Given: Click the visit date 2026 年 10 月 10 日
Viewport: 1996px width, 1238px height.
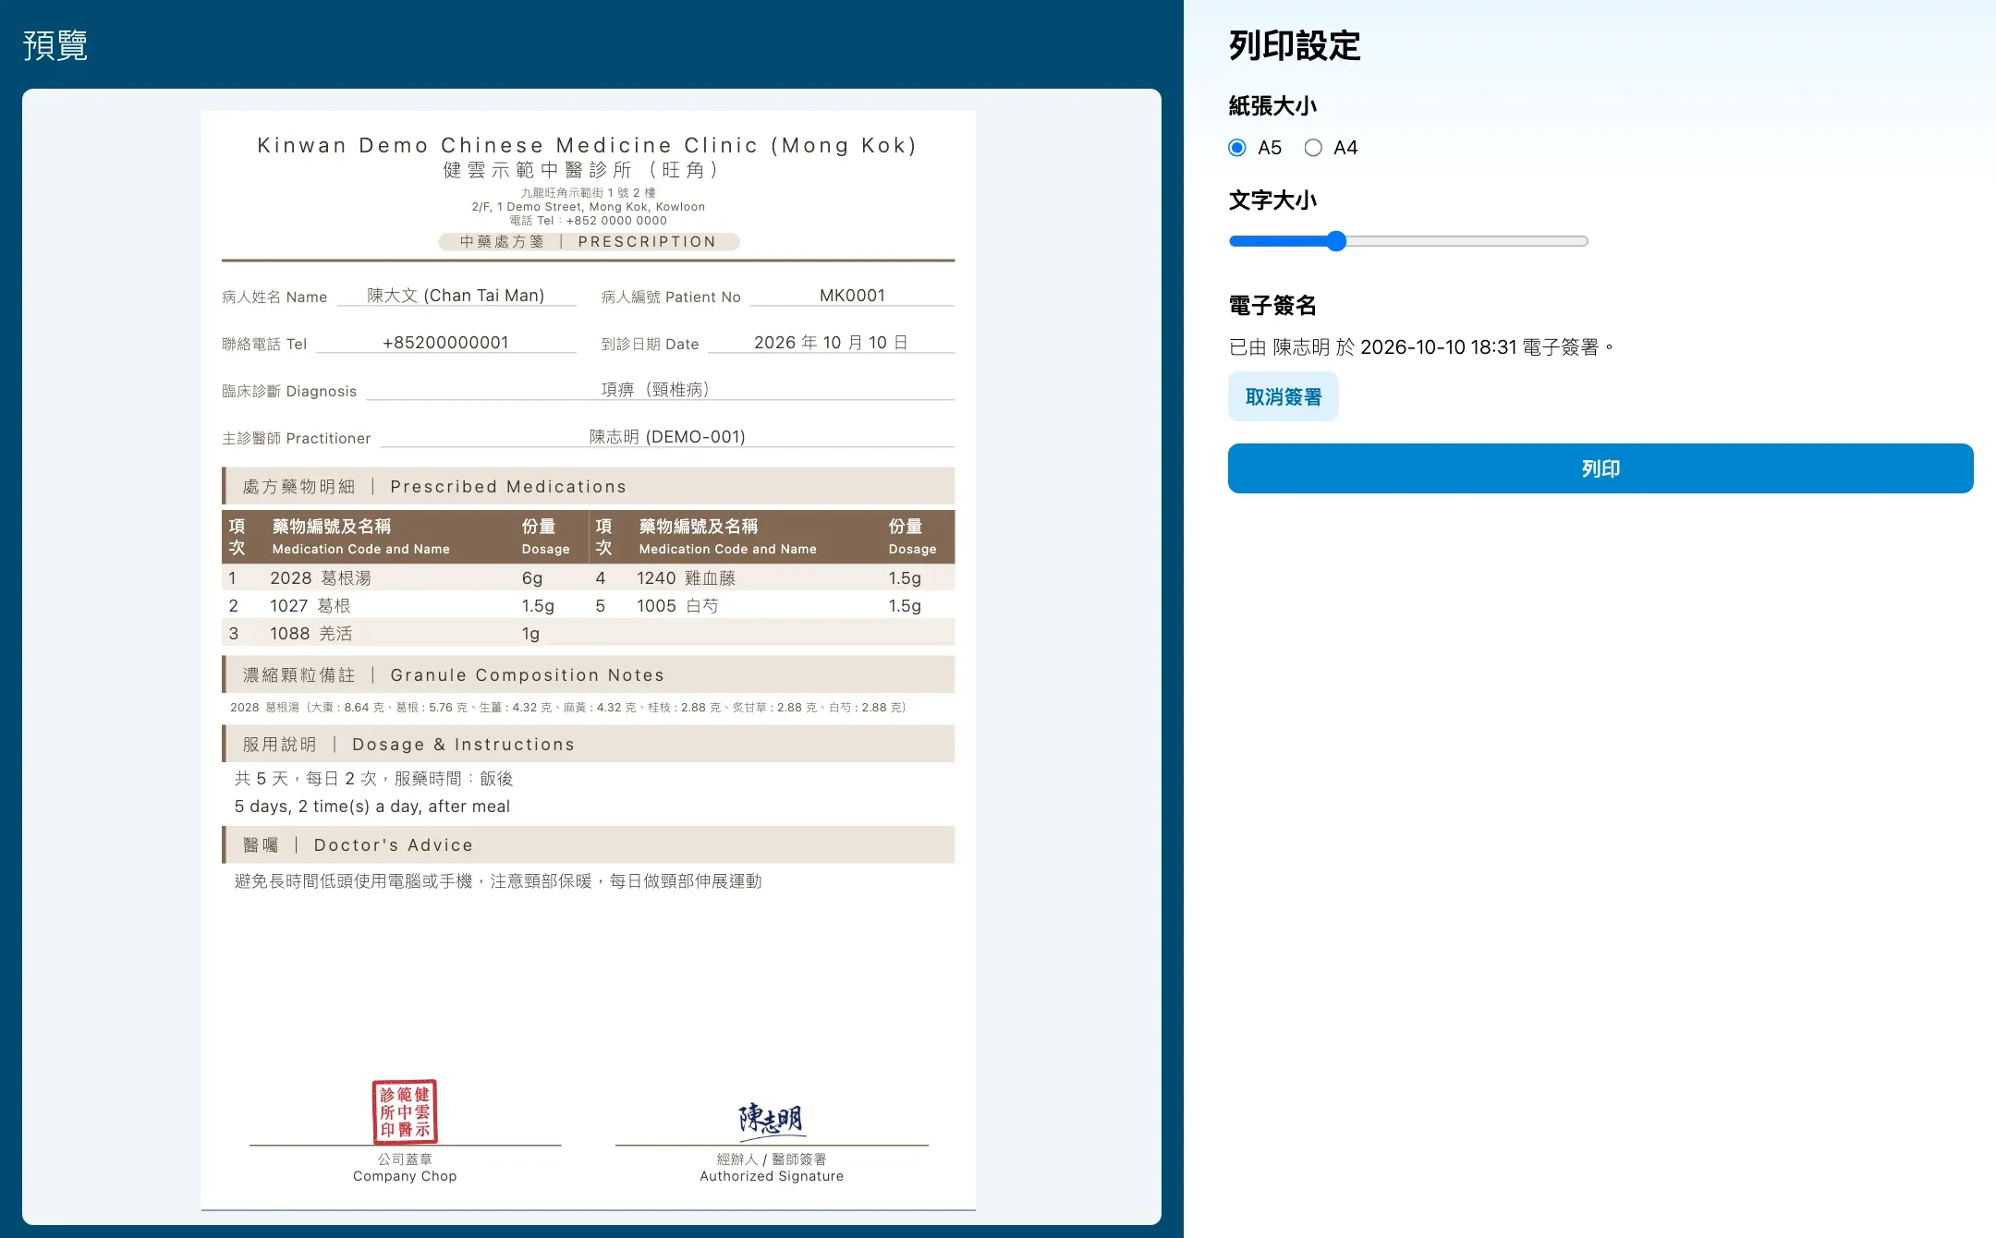Looking at the screenshot, I should coord(831,343).
